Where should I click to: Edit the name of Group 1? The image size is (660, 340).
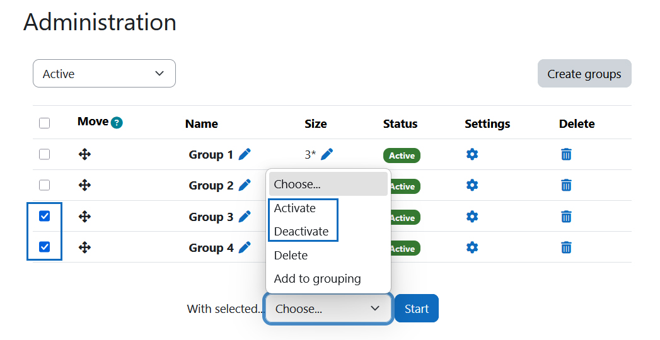point(245,154)
